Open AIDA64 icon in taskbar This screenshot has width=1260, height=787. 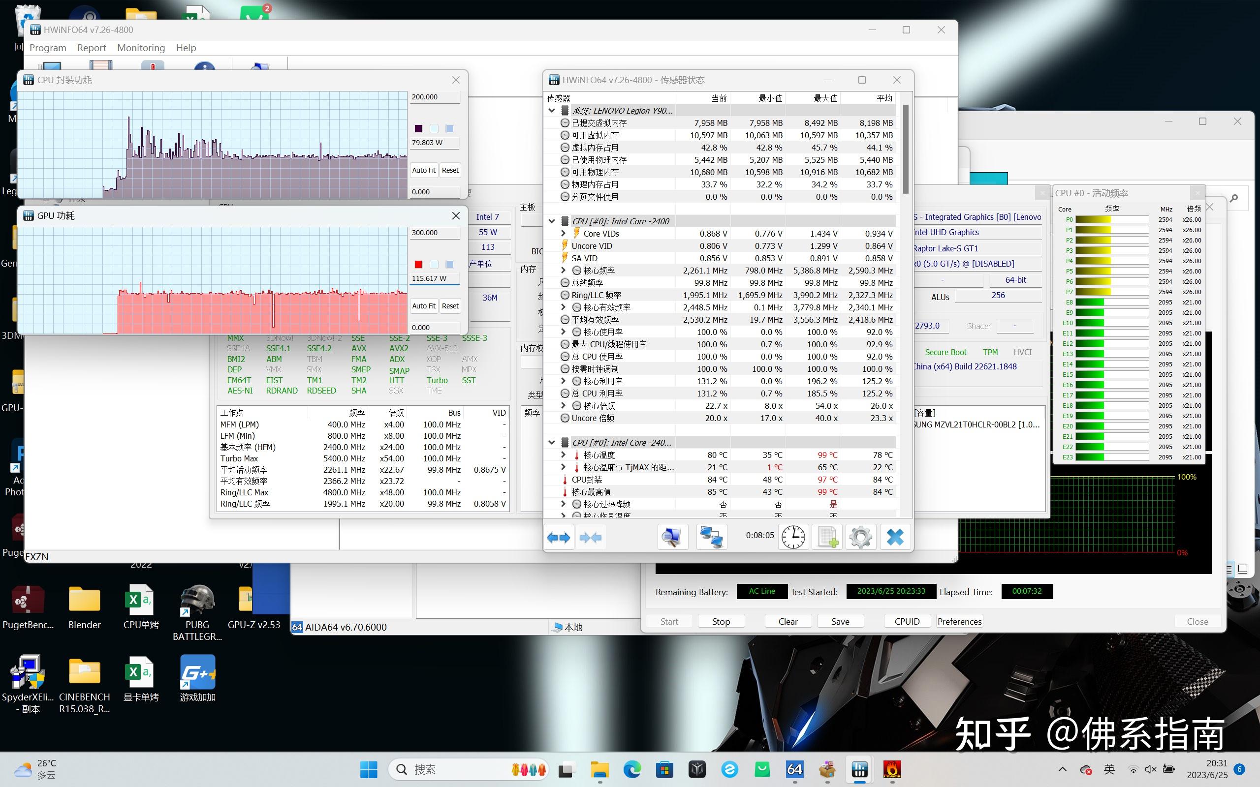[794, 769]
